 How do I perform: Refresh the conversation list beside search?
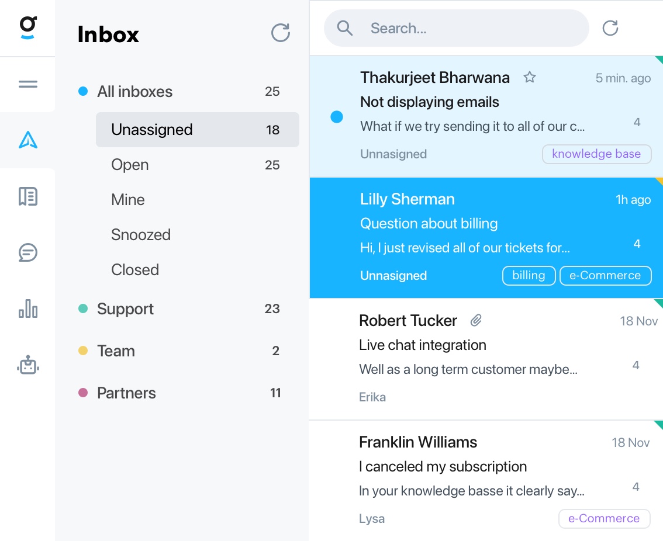pos(610,28)
